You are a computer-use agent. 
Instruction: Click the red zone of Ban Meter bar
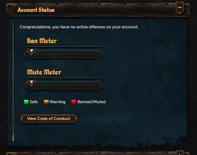[x=90, y=54]
